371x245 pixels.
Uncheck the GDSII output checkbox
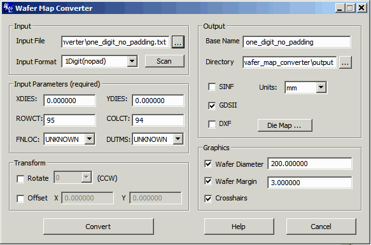pyautogui.click(x=212, y=106)
